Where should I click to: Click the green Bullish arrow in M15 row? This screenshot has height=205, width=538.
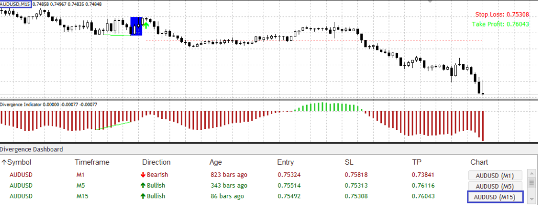(144, 196)
